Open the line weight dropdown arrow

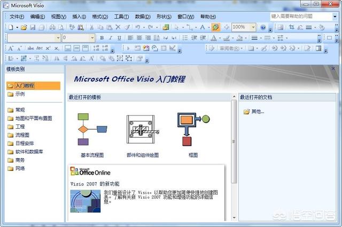coord(261,38)
